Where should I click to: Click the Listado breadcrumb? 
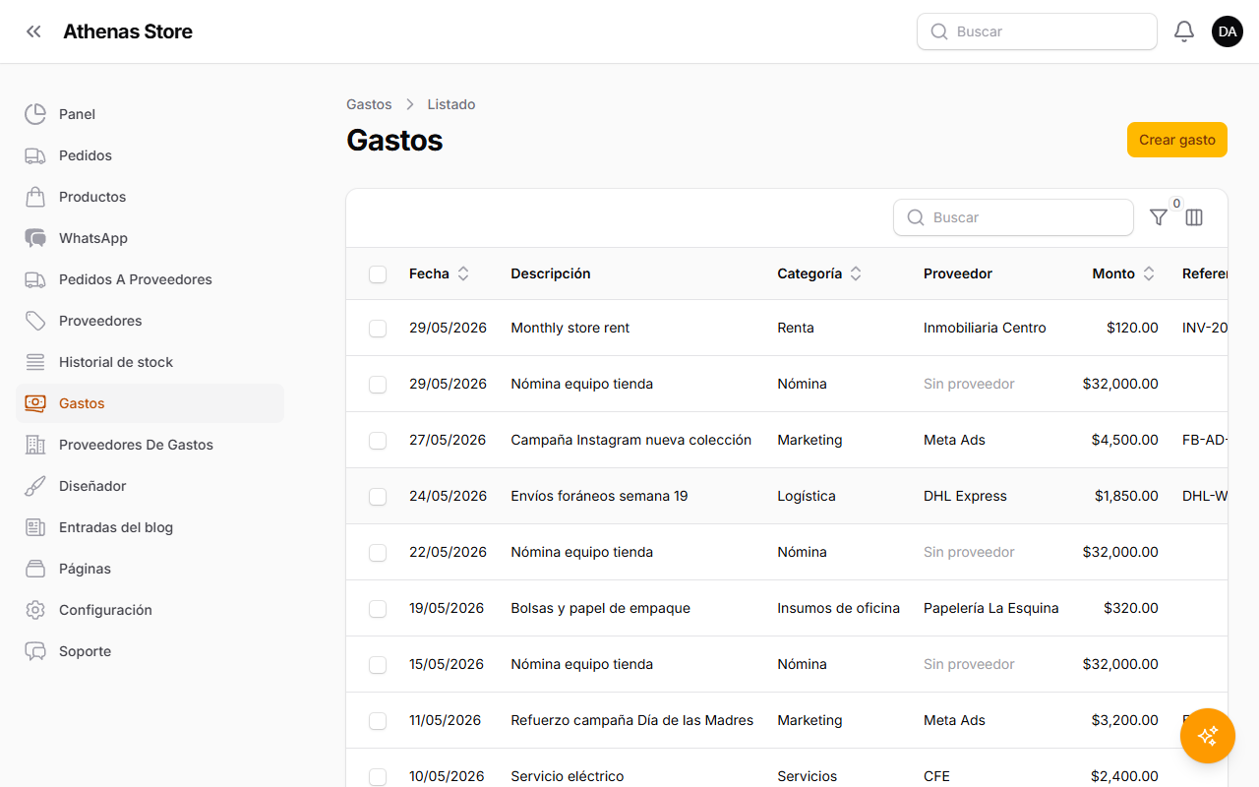451,104
